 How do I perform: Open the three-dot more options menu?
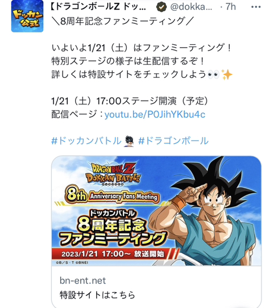pos(256,7)
